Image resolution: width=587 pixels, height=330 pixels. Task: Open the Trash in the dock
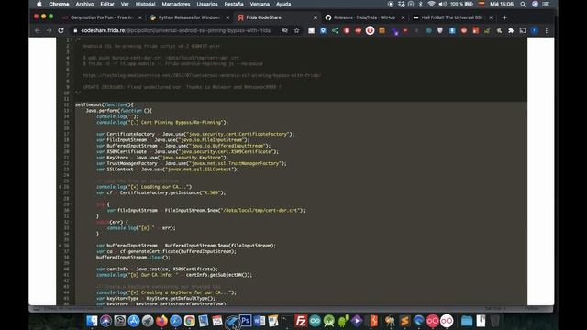coord(495,321)
